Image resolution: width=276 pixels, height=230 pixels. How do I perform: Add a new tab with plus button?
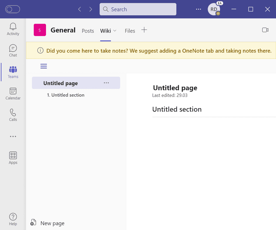pos(144,30)
